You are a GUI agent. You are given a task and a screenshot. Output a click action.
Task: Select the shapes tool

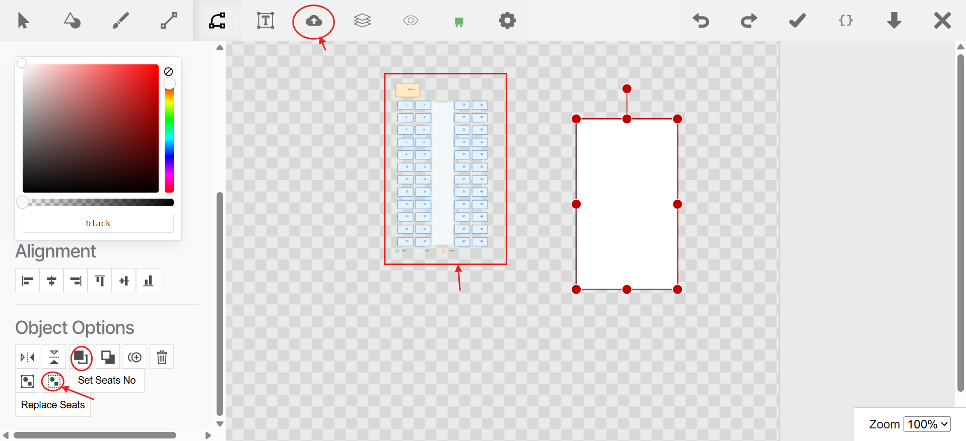click(x=72, y=21)
